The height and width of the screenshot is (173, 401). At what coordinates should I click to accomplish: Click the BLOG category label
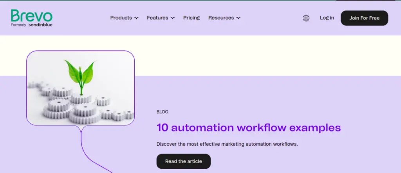tap(162, 112)
